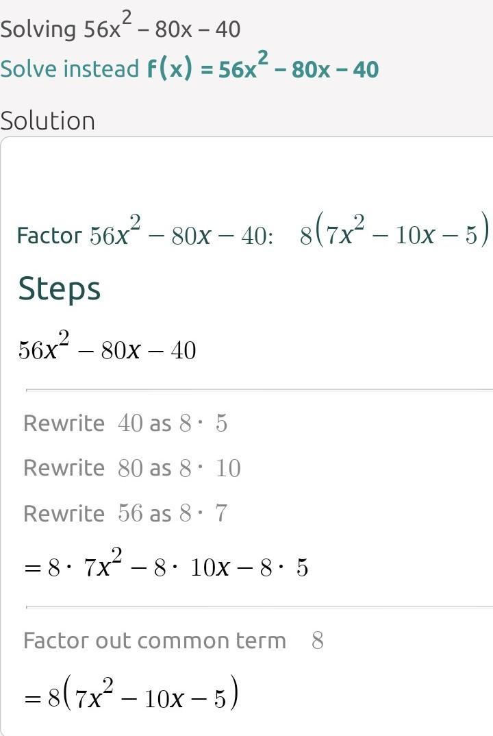Click the divider line above 'Factor out common term'
The width and height of the screenshot is (493, 736).
click(x=259, y=607)
